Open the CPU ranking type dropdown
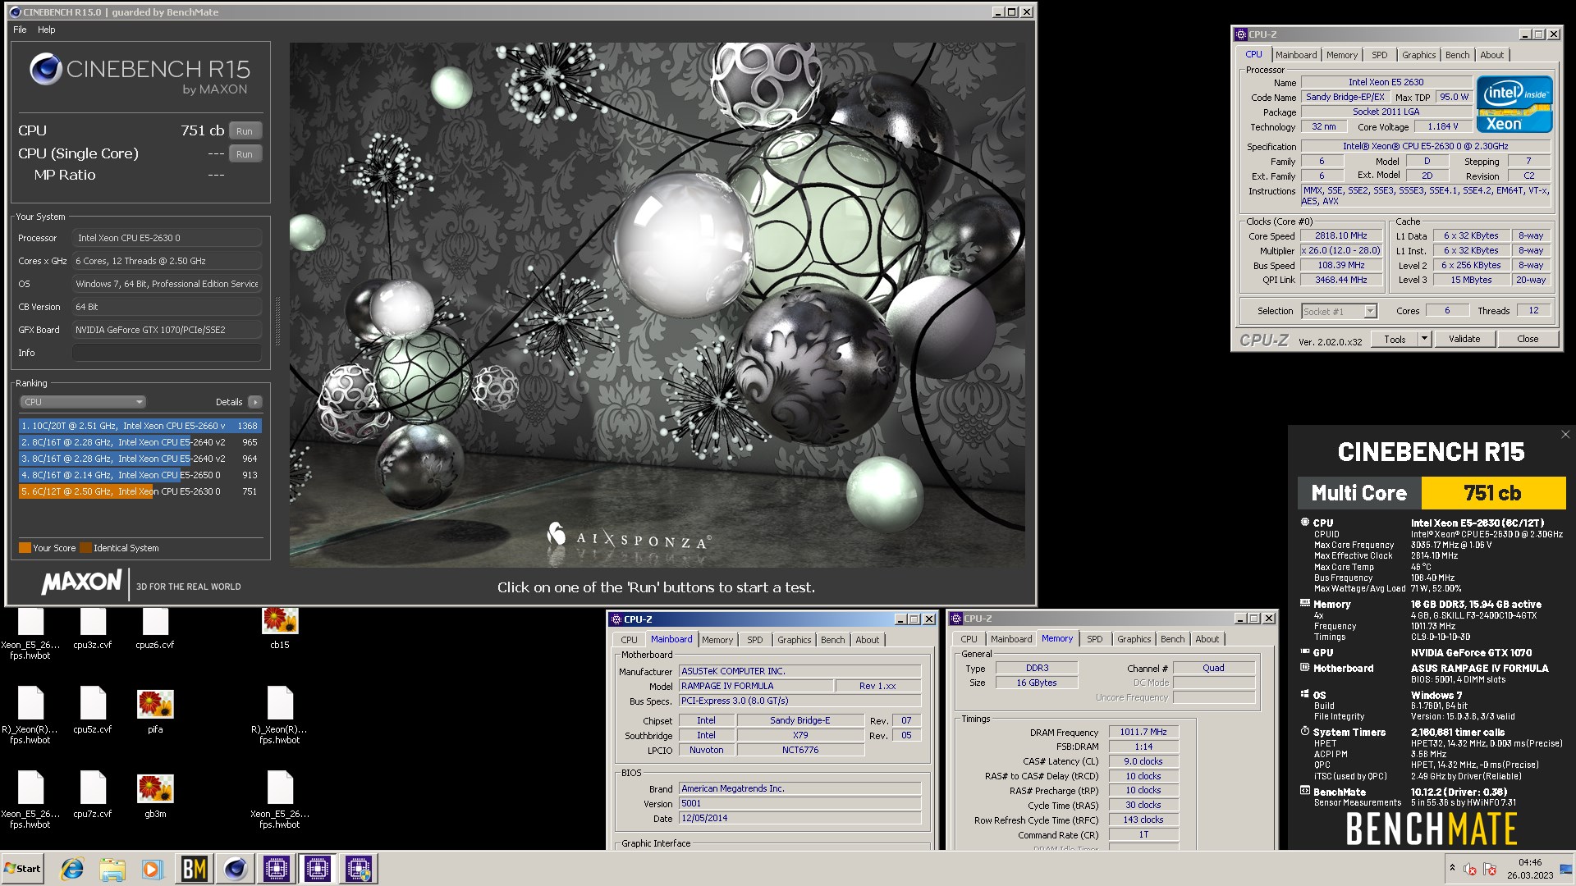 click(83, 402)
